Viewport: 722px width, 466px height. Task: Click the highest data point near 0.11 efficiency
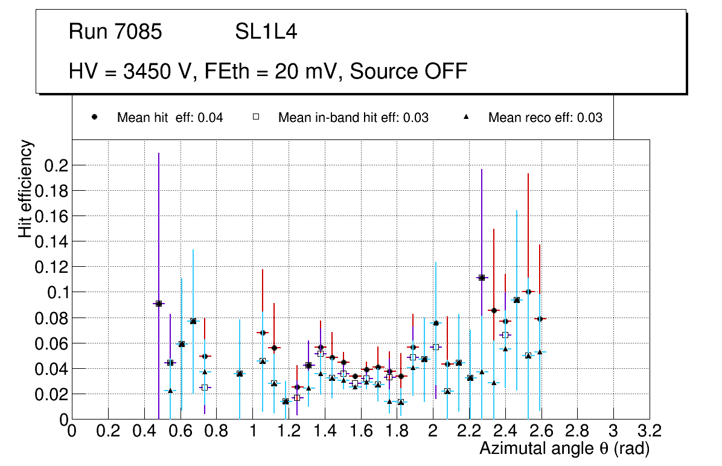tap(482, 278)
